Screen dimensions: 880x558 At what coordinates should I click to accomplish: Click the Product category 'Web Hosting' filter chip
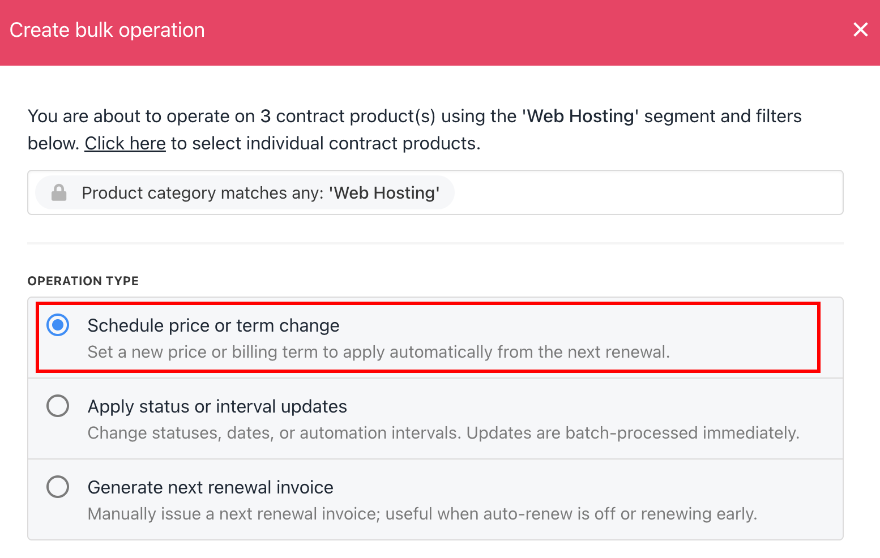pyautogui.click(x=245, y=193)
